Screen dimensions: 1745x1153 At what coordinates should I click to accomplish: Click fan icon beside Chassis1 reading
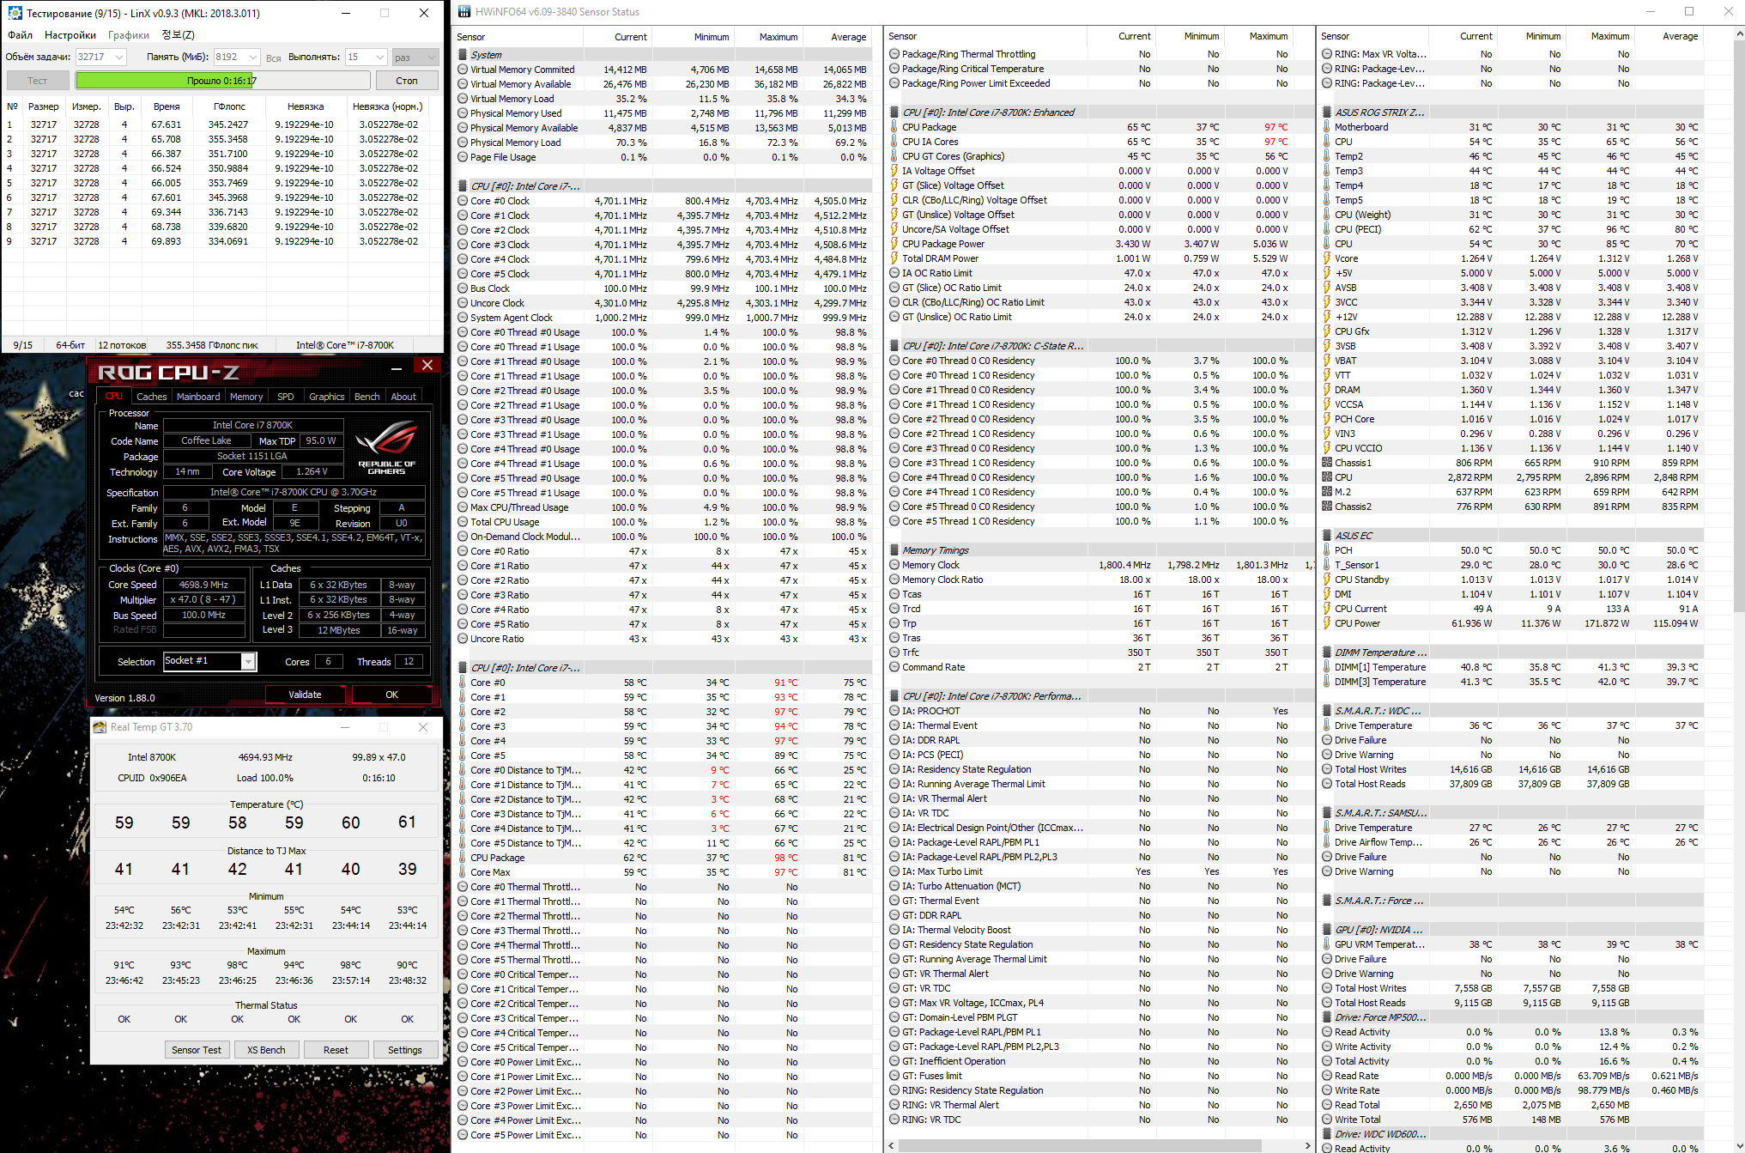coord(1327,463)
